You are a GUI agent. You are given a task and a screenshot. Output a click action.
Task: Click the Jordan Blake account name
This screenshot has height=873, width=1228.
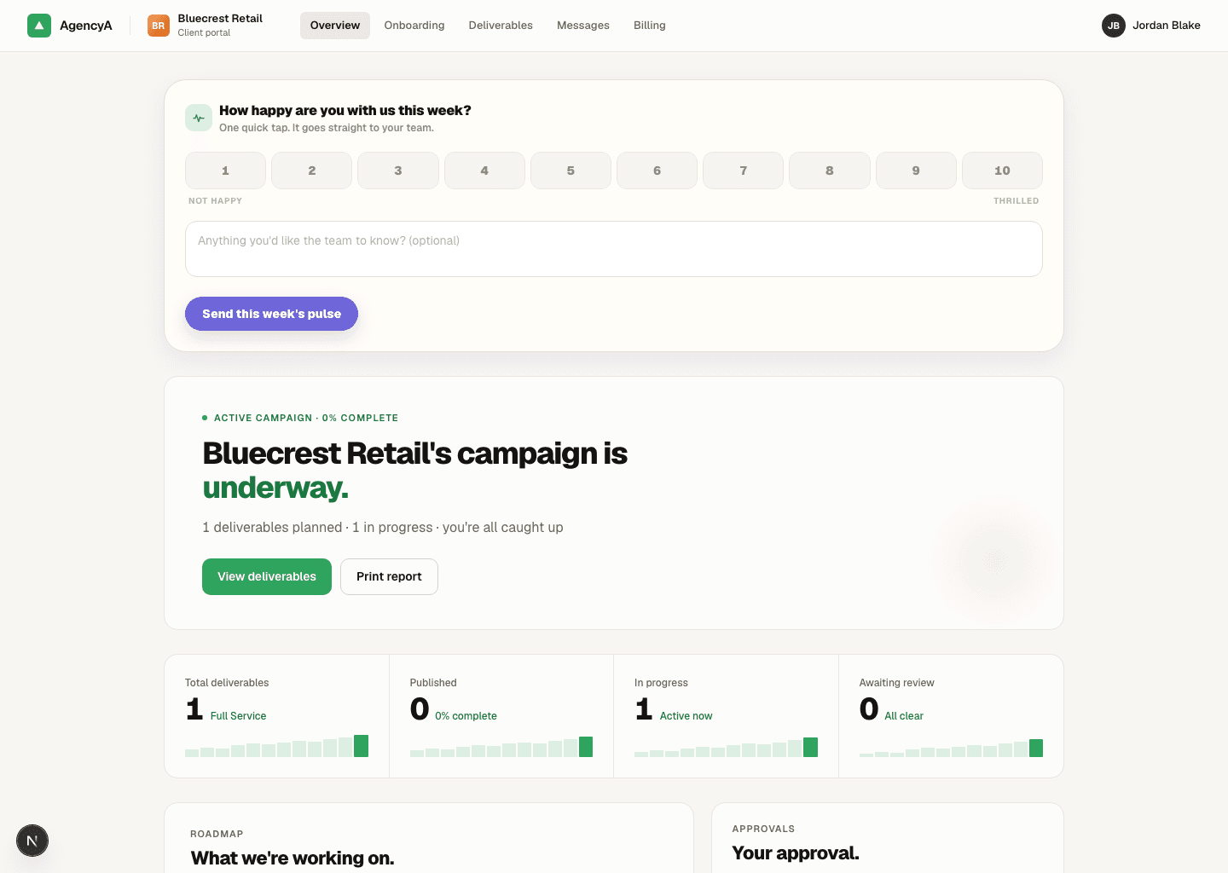tap(1167, 26)
